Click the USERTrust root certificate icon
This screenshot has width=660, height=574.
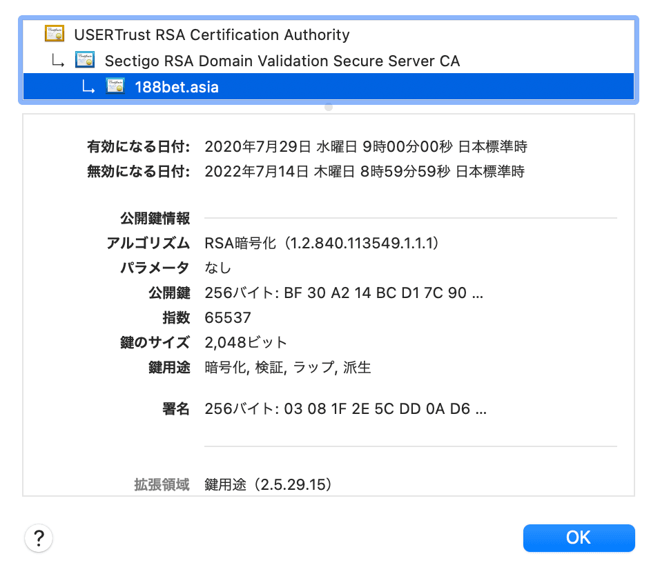55,34
